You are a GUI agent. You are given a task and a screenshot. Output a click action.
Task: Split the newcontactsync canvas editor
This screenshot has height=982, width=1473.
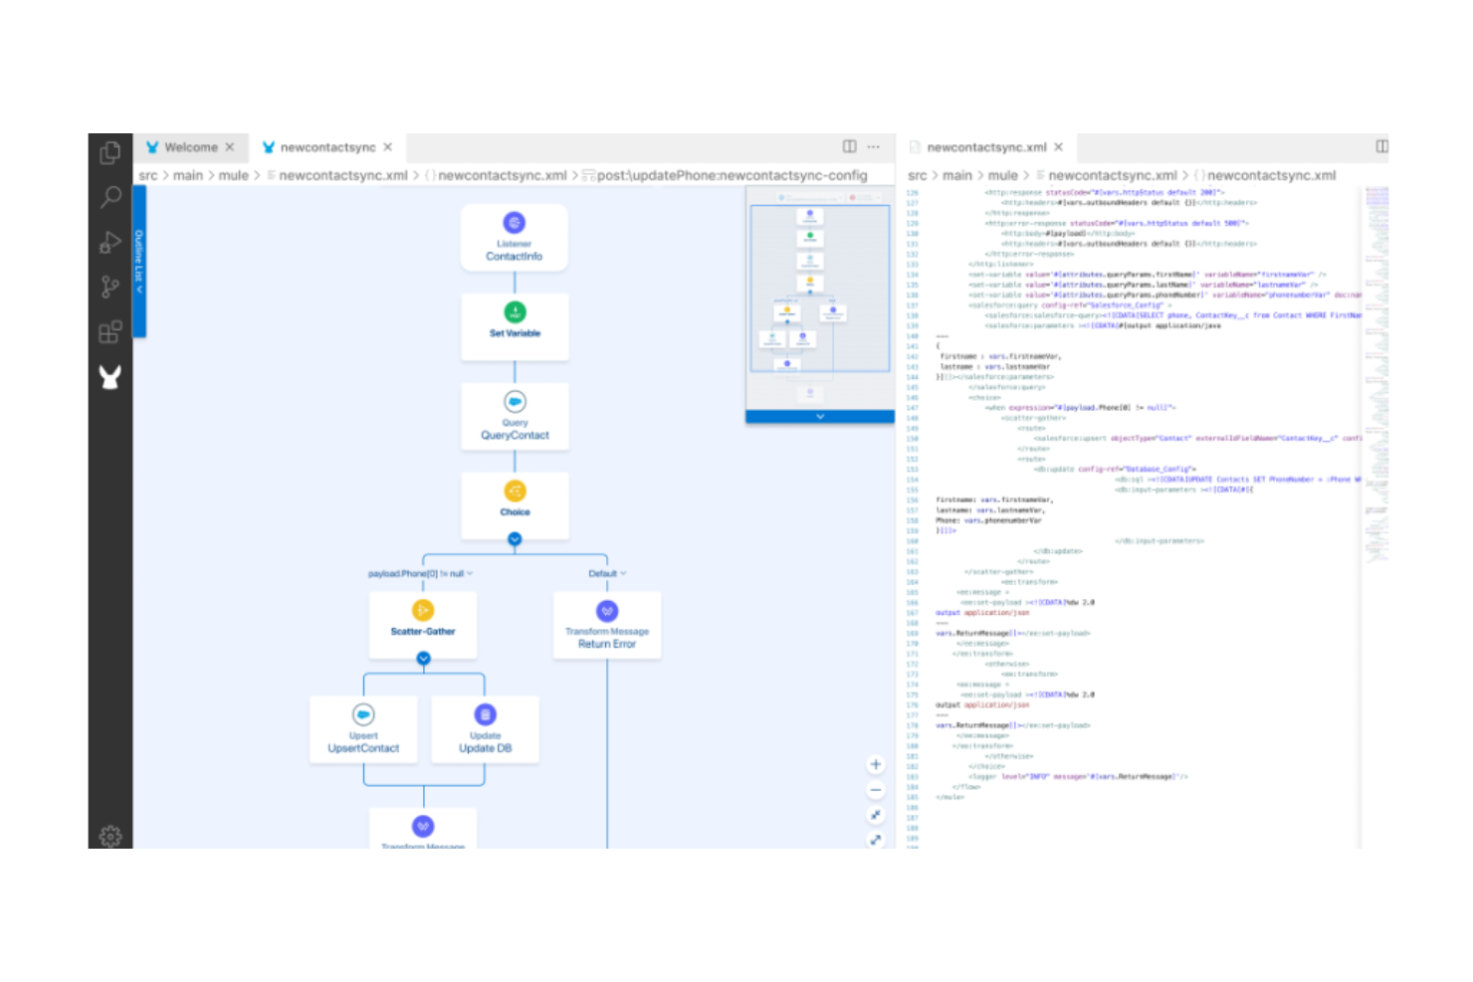(x=849, y=146)
